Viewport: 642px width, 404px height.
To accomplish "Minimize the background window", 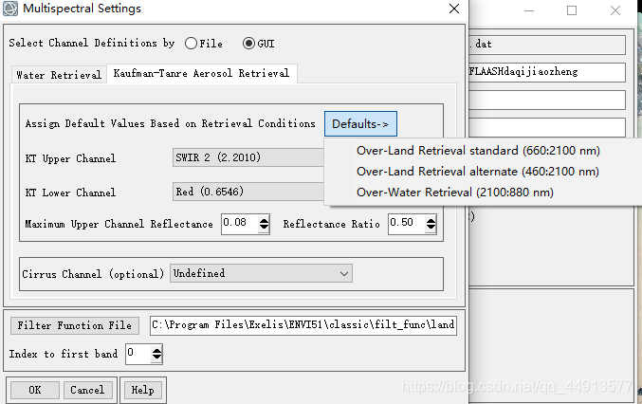I will (x=529, y=10).
